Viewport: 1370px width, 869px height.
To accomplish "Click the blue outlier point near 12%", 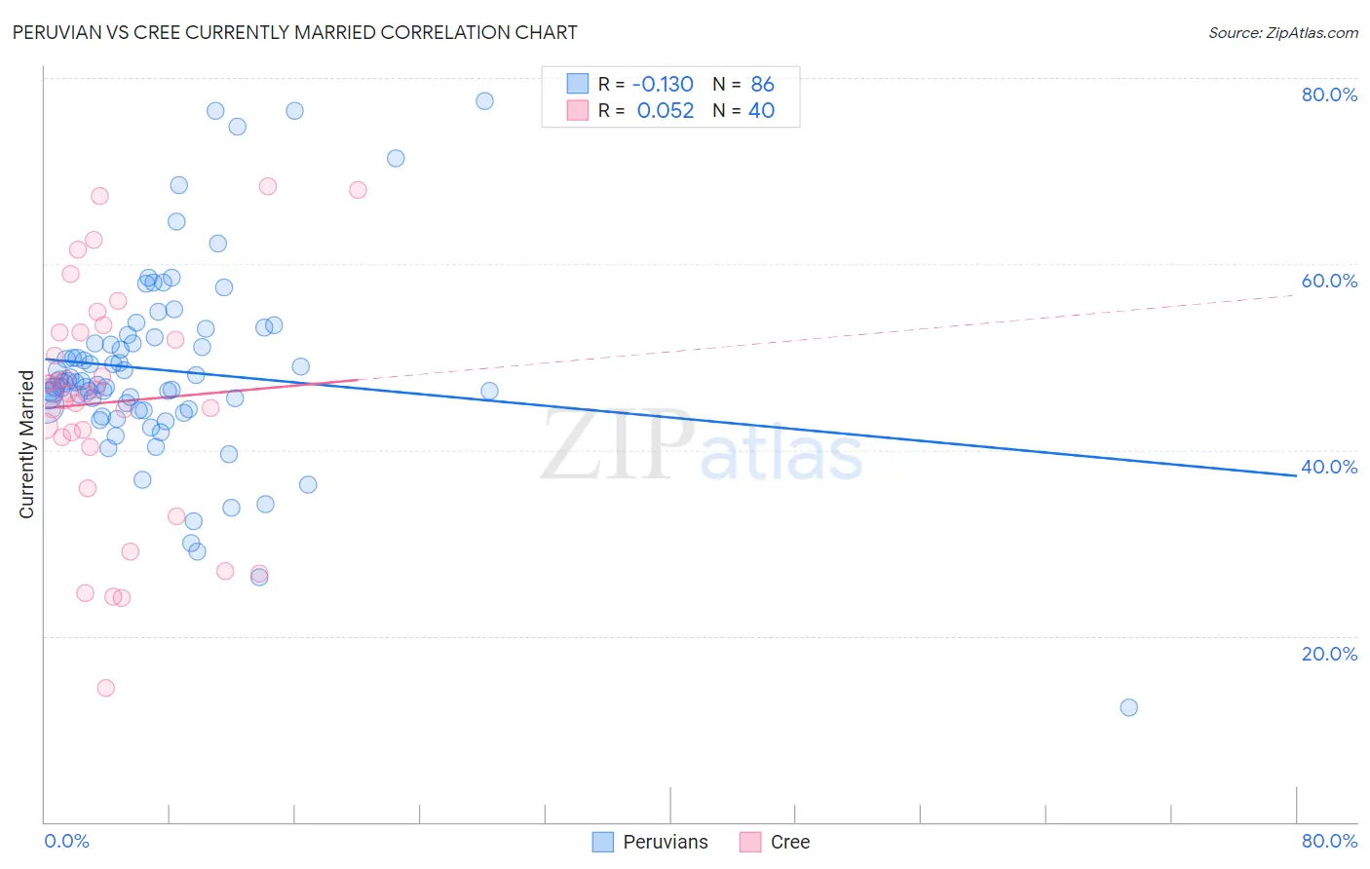I will coord(1129,707).
